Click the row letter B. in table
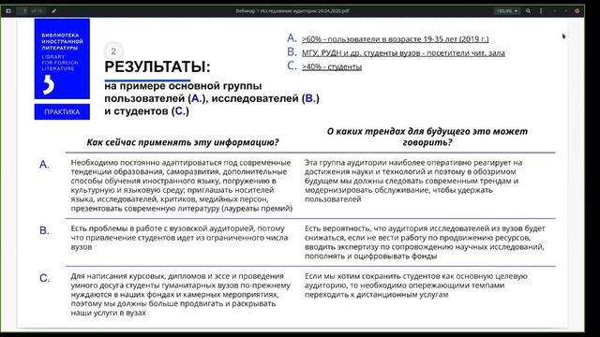This screenshot has width=600, height=337. [x=44, y=230]
